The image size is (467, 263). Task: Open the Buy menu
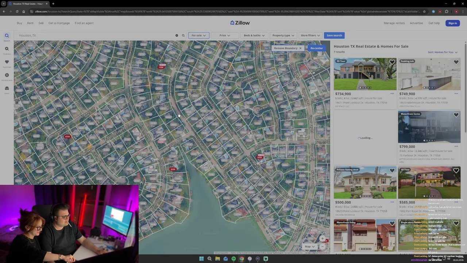tap(19, 23)
